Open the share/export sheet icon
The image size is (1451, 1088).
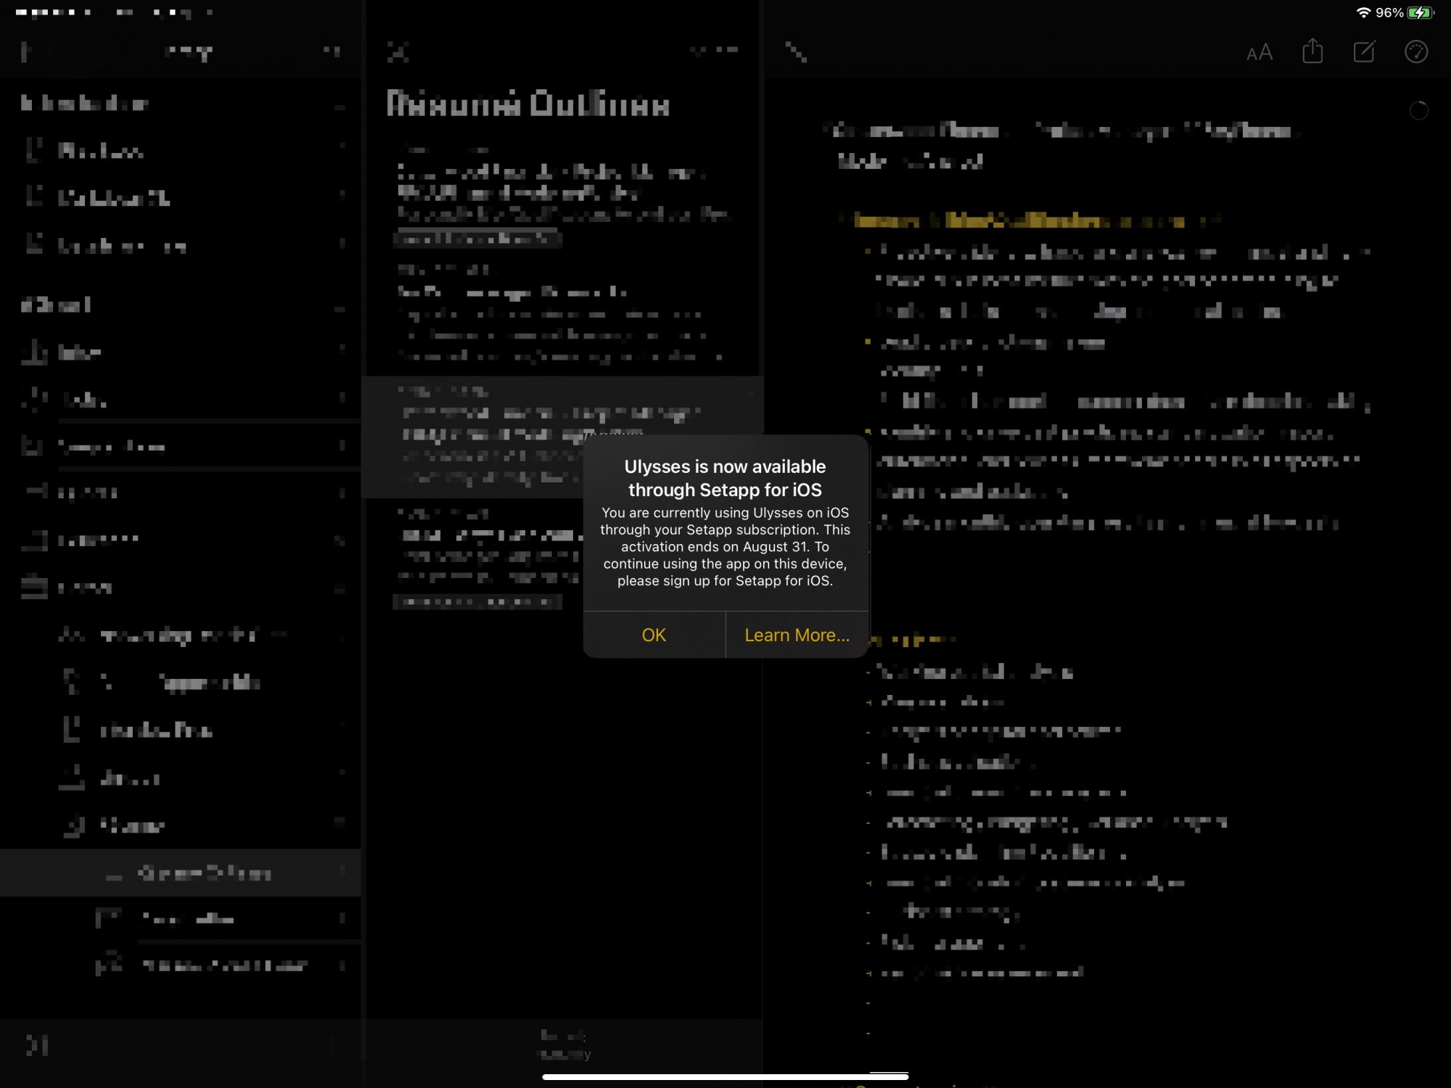point(1312,51)
